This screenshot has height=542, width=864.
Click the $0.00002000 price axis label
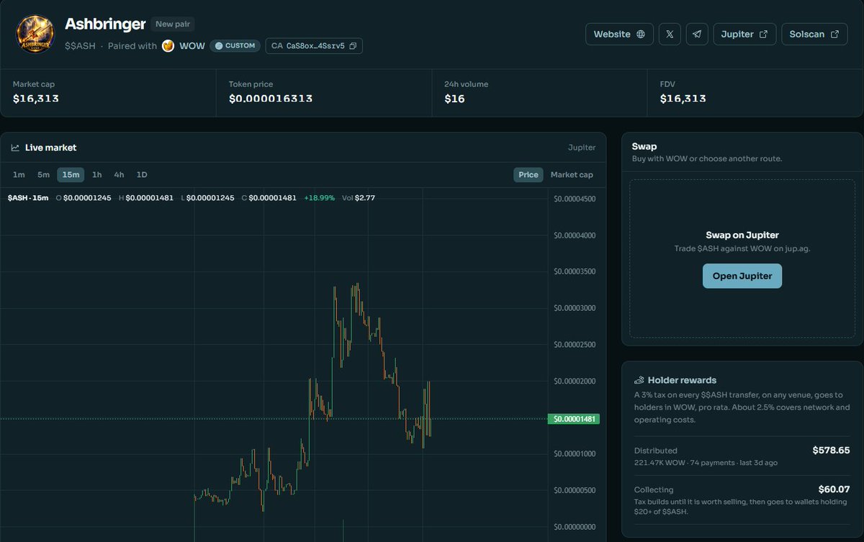(x=575, y=381)
